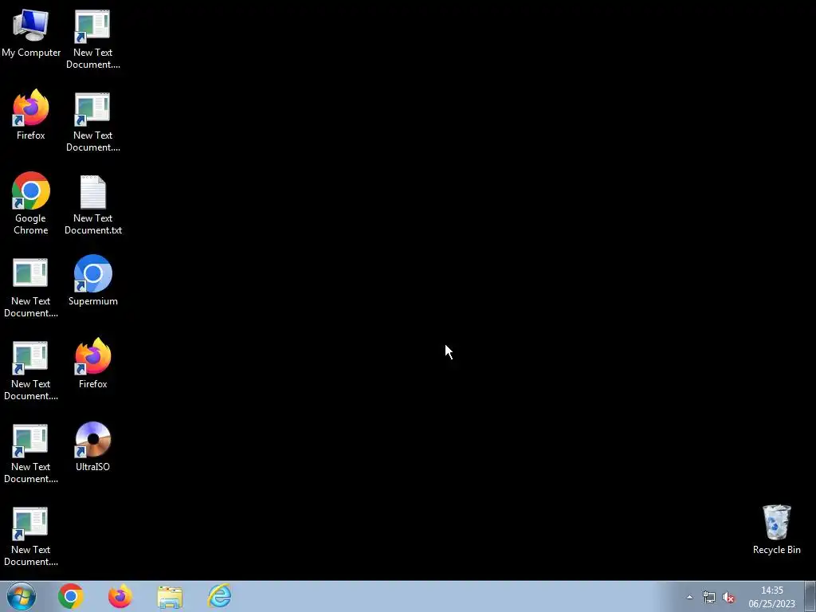Open the network status tray icon

[708, 597]
